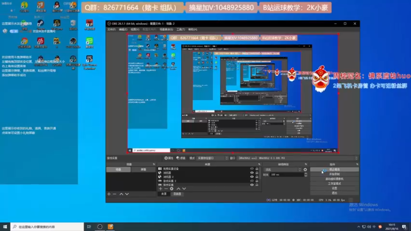411x231 pixels.
Task: Click the 停止推流 stop streaming button
Action: click(334, 170)
